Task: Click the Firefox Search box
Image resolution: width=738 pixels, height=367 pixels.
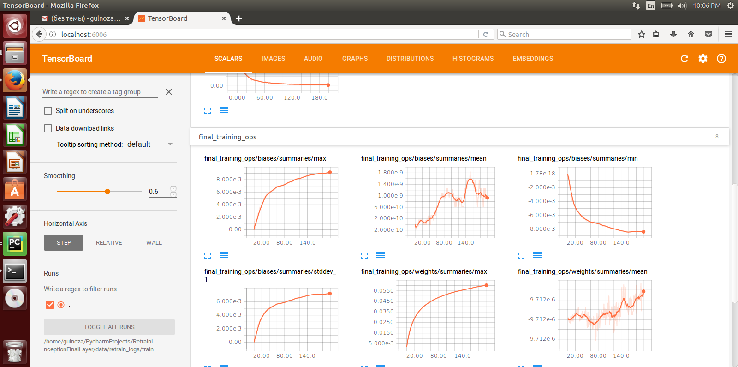Action: [565, 34]
